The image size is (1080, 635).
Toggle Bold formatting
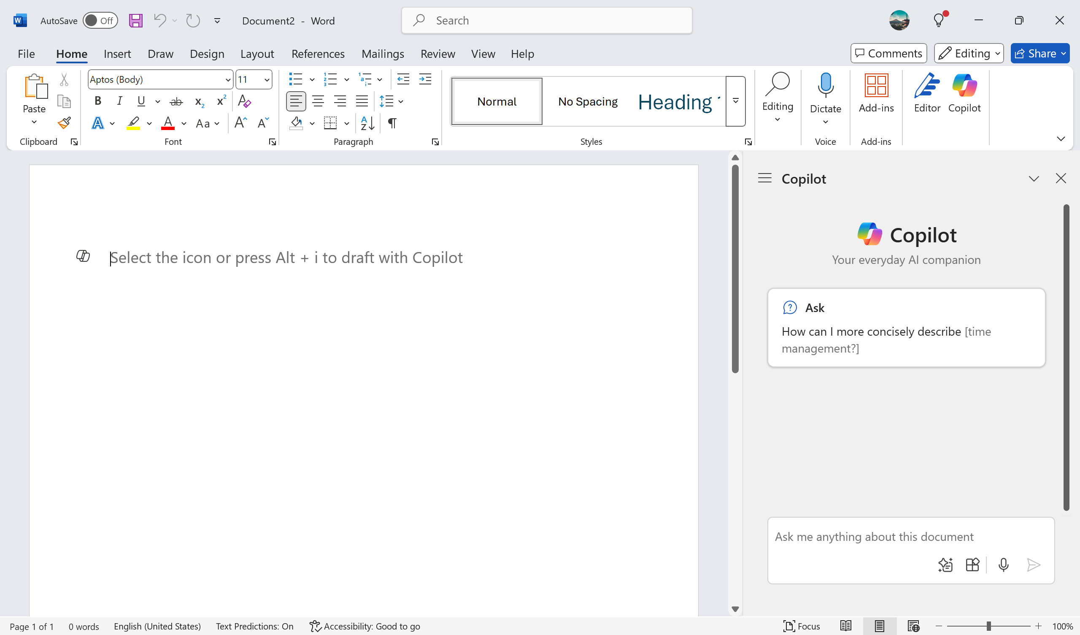[98, 101]
